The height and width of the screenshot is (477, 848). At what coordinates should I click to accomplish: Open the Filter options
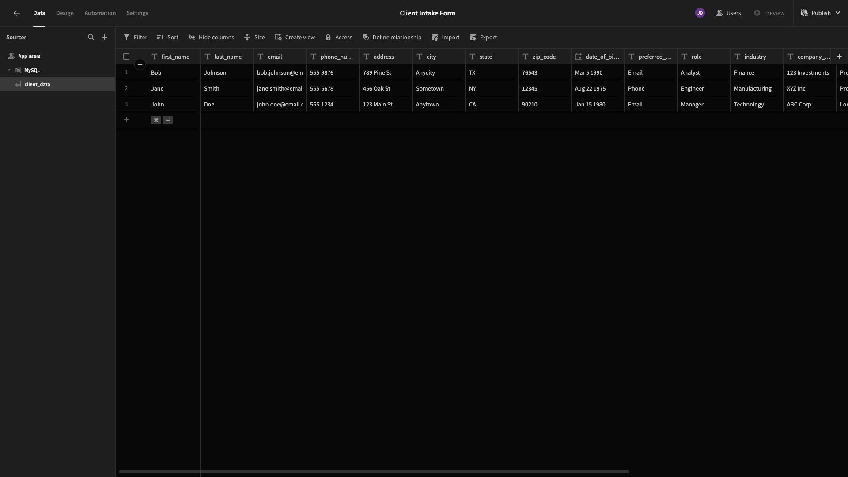pos(135,38)
